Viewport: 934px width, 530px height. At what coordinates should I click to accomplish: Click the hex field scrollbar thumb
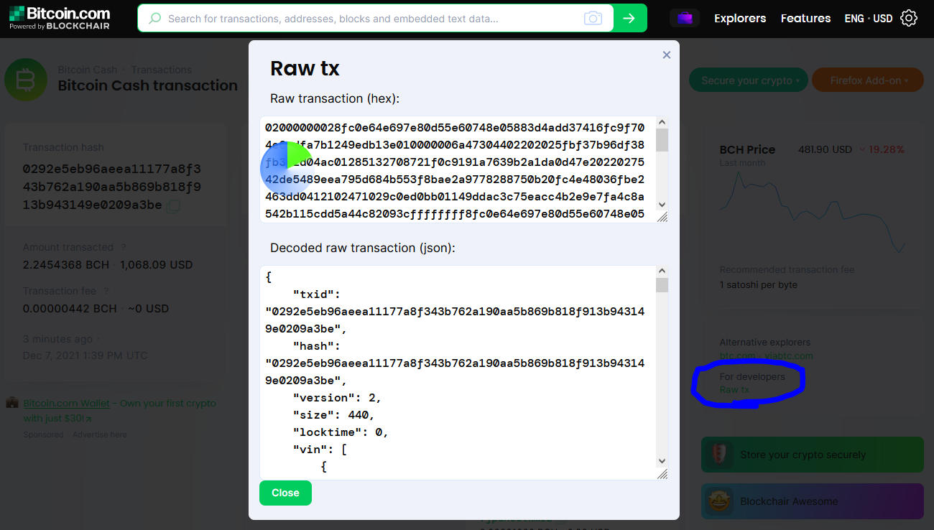(x=662, y=140)
